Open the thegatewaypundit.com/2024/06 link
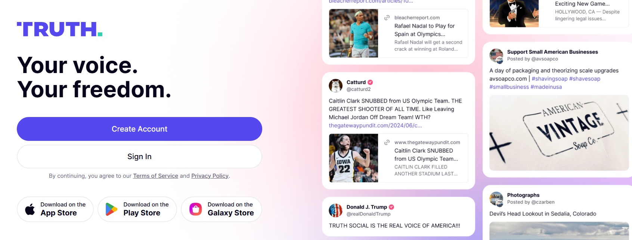Image resolution: width=632 pixels, height=240 pixels. click(x=375, y=126)
